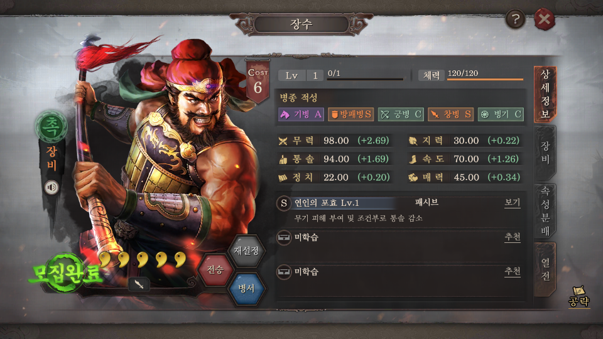The width and height of the screenshot is (603, 339).
Task: Select the 기병 A cavalry aptitude badge
Action: coord(301,114)
